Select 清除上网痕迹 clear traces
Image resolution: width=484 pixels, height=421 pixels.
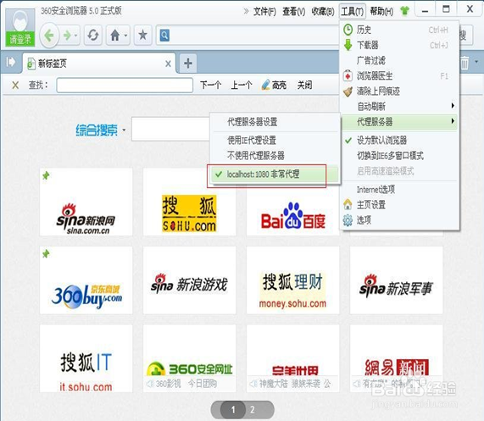click(400, 91)
